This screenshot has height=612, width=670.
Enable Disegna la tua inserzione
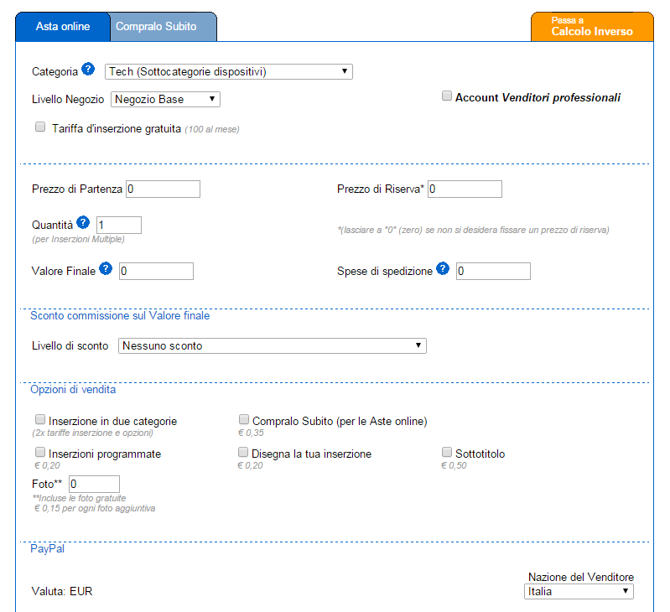tap(243, 452)
